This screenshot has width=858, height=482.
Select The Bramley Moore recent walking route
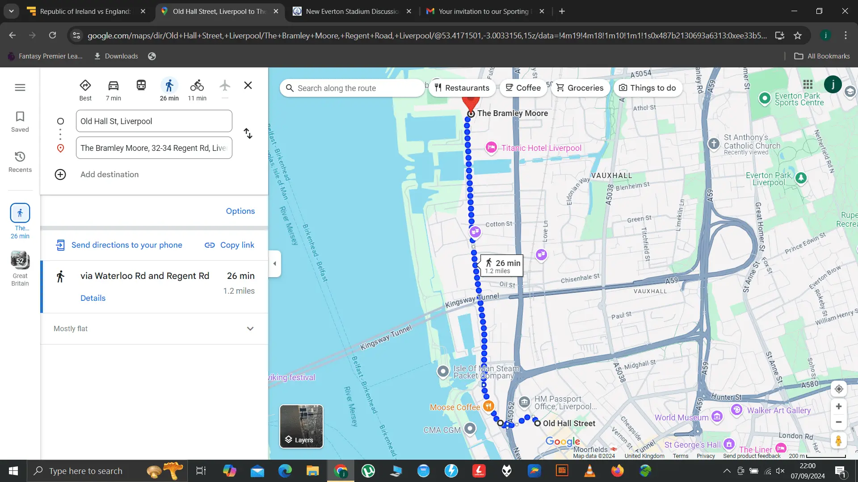pos(20,221)
